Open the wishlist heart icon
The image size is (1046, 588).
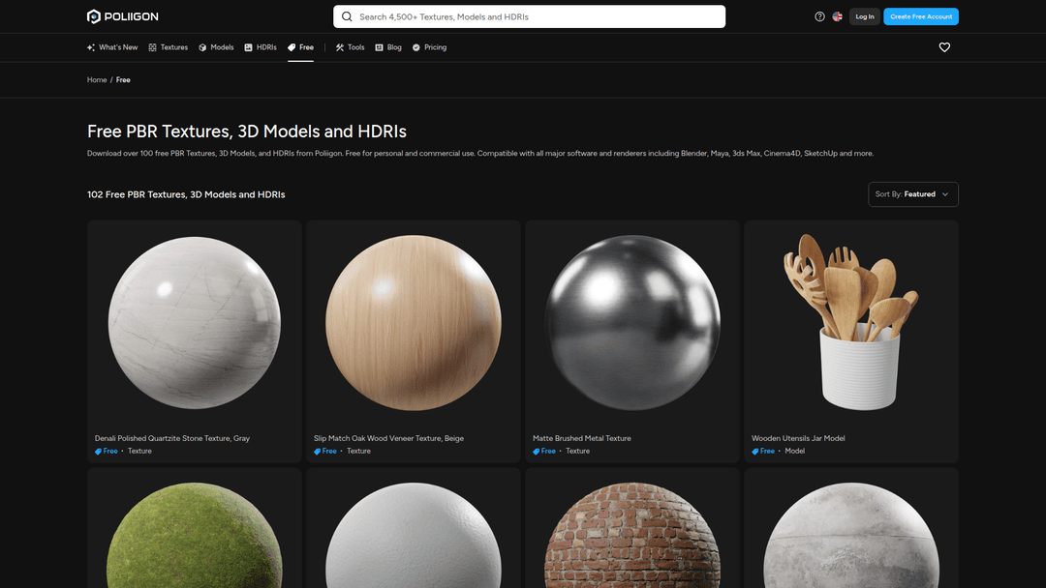tap(944, 47)
